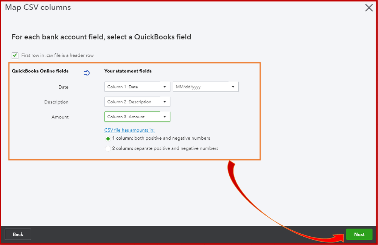Click the Map CSV columns title
This screenshot has width=378, height=245.
[x=38, y=7]
